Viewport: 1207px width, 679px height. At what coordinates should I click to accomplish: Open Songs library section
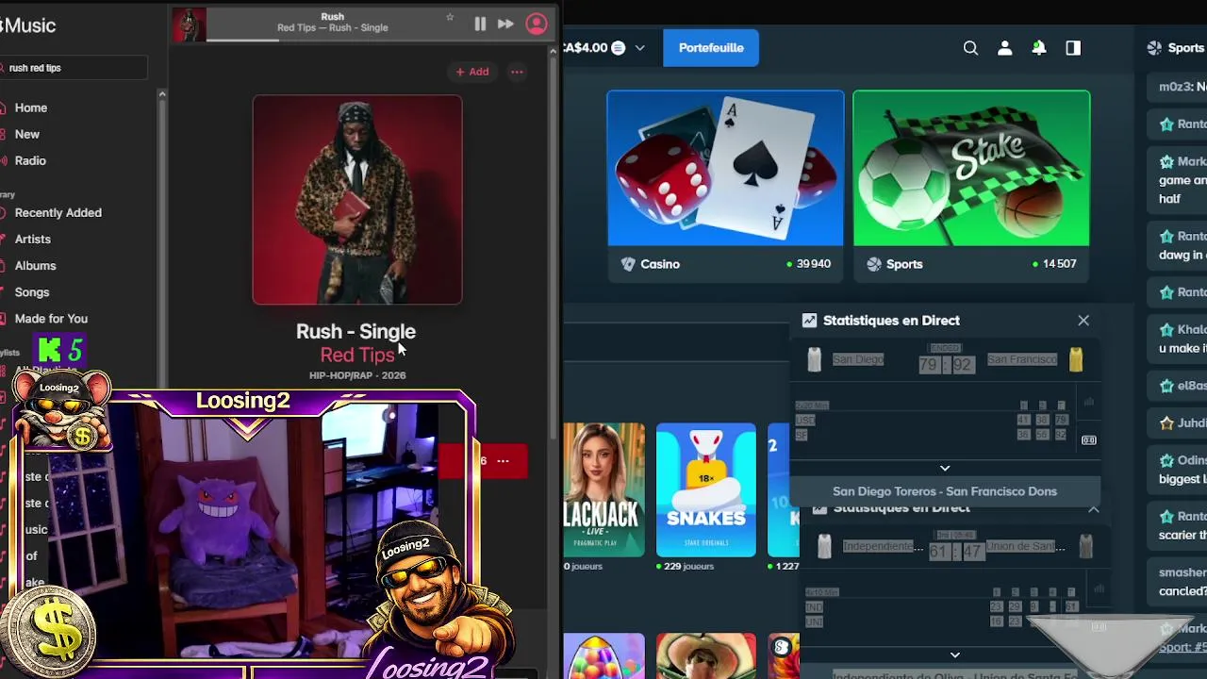pos(31,291)
